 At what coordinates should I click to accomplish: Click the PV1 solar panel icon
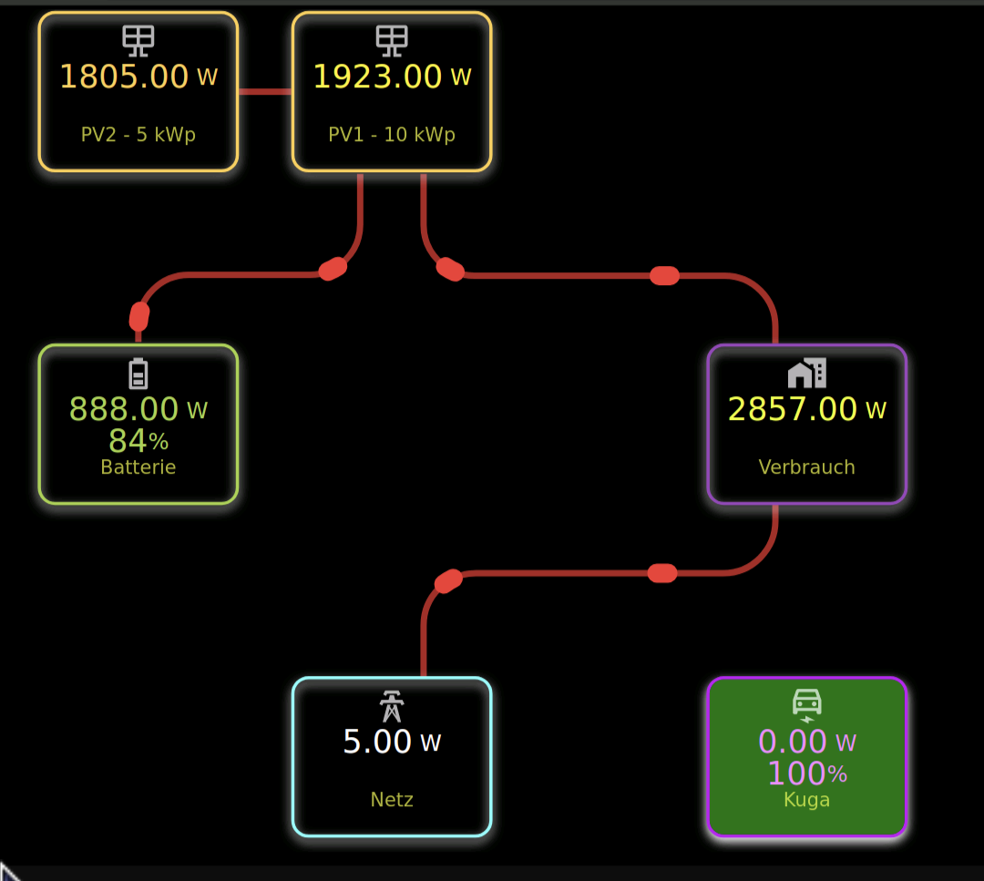click(x=392, y=39)
